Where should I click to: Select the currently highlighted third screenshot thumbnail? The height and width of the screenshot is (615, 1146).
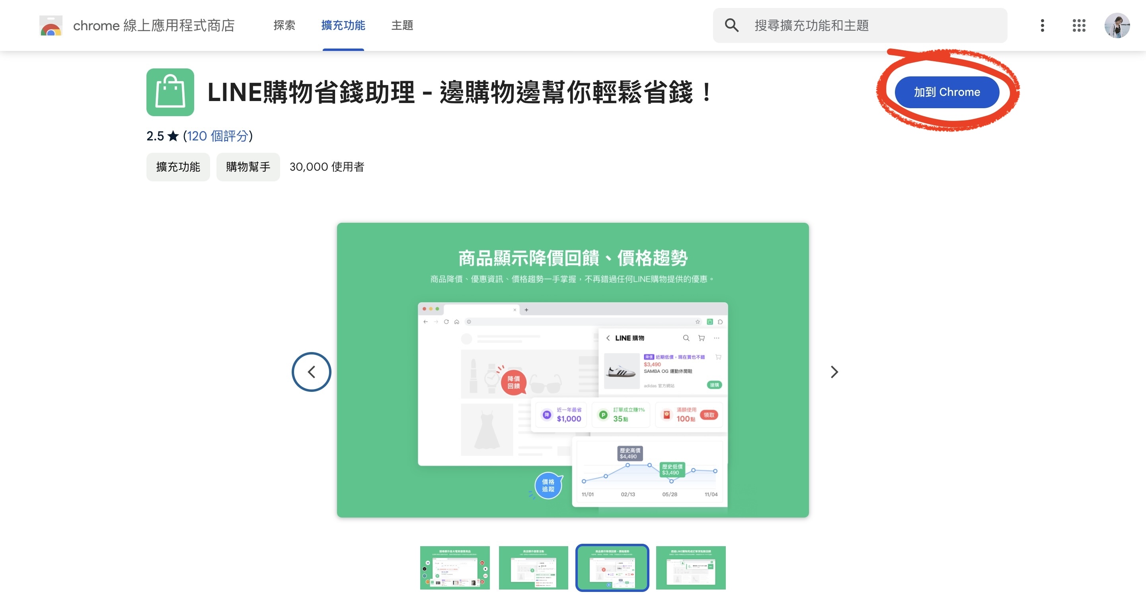tap(612, 568)
